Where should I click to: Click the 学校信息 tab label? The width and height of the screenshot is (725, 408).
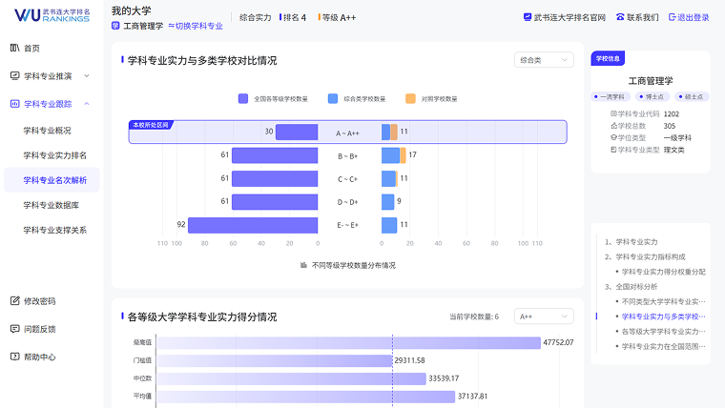point(608,58)
